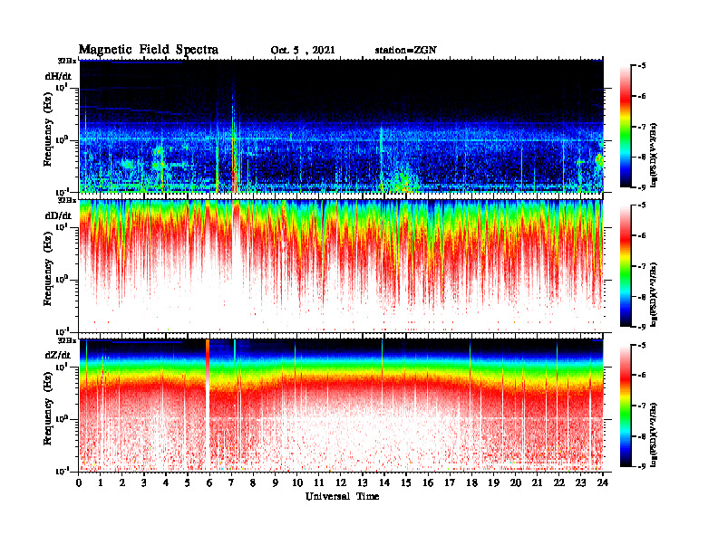Click the "station=ZGN" label
This screenshot has width=718, height=554.
(x=406, y=51)
